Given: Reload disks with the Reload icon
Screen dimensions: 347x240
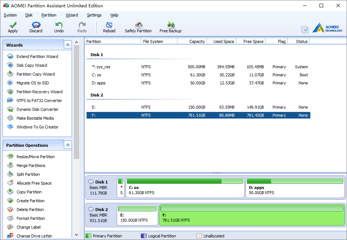Looking at the screenshot, I should pyautogui.click(x=109, y=25).
